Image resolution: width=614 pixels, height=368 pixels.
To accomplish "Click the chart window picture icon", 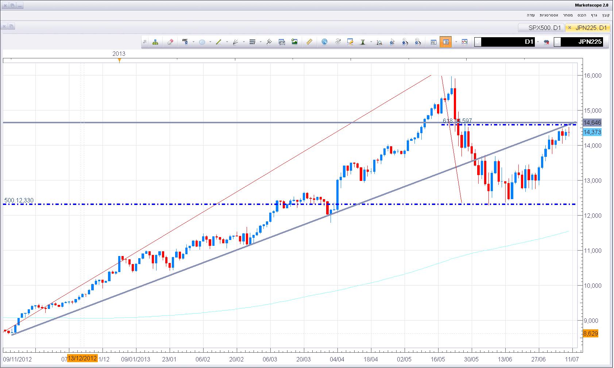I will (x=281, y=42).
